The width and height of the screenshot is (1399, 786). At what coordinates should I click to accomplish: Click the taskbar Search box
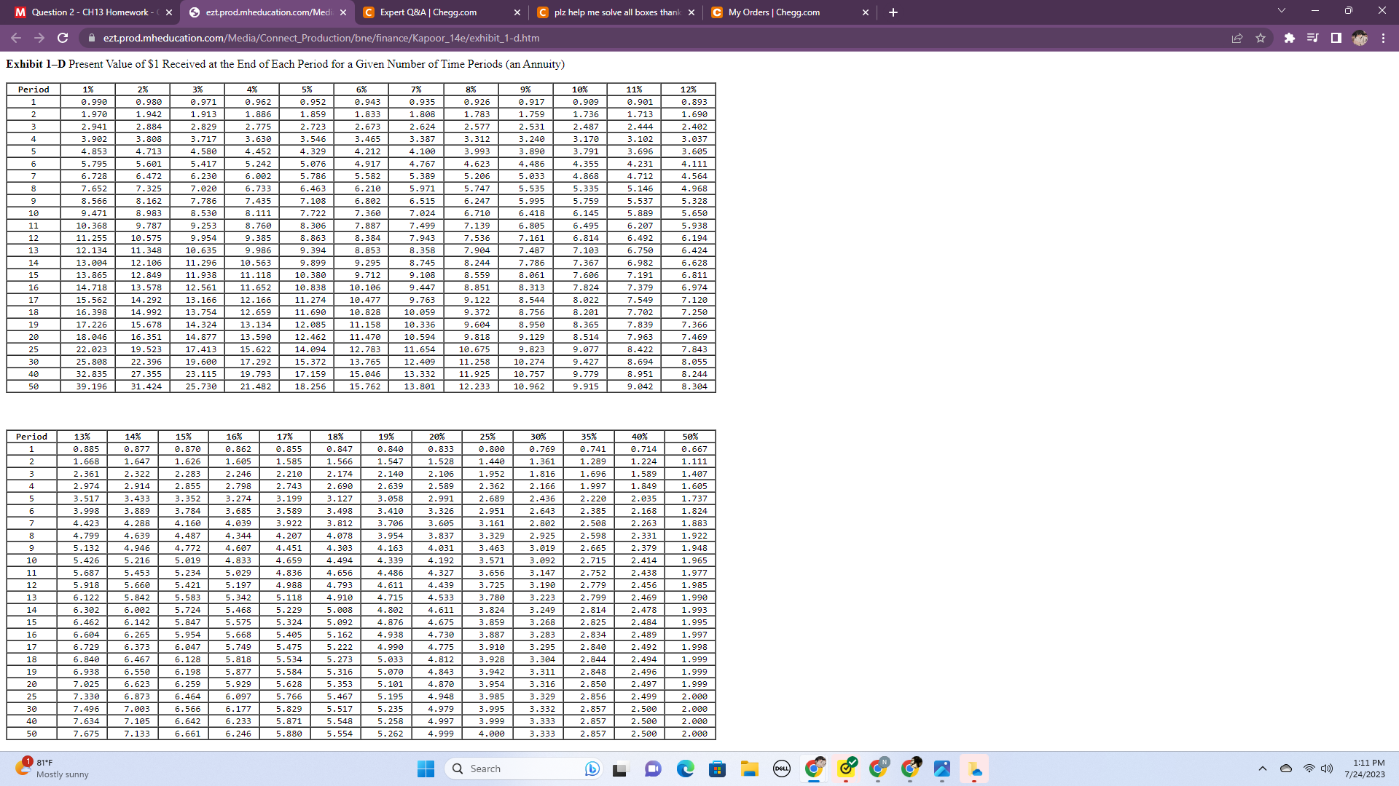(x=523, y=769)
